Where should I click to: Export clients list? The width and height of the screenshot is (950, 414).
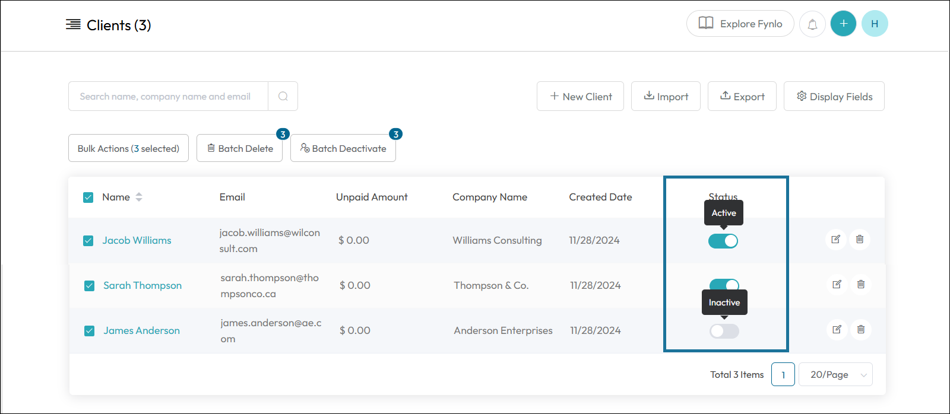742,96
